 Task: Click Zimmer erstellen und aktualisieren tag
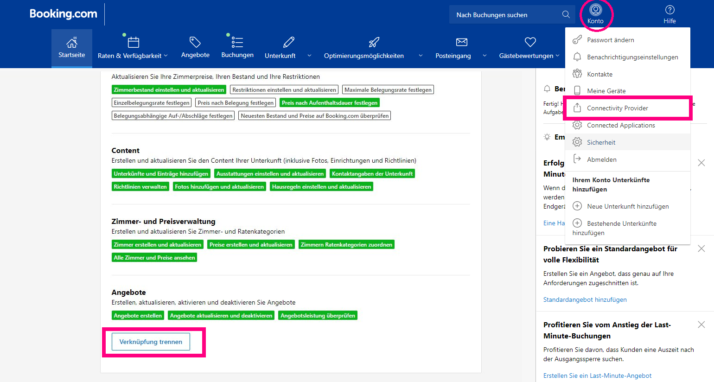(x=158, y=245)
